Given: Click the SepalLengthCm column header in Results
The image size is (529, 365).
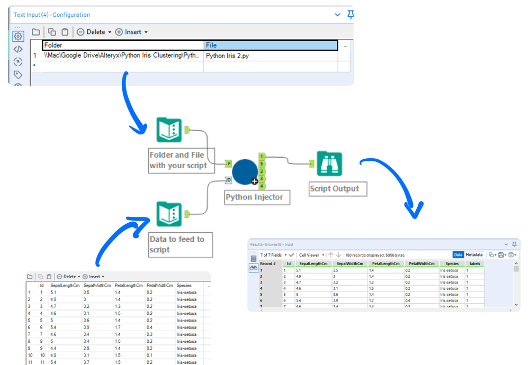Looking at the screenshot, I should click(x=313, y=263).
